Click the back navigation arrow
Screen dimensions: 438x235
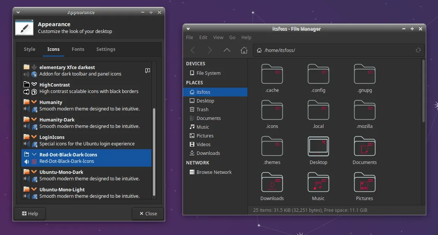pyautogui.click(x=193, y=50)
